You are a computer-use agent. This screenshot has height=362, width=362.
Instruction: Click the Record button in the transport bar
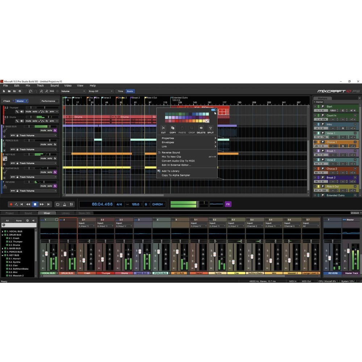tap(11, 204)
